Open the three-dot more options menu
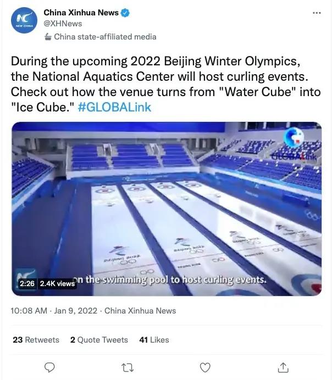Viewport: 332px width, 380px height. pos(317,13)
